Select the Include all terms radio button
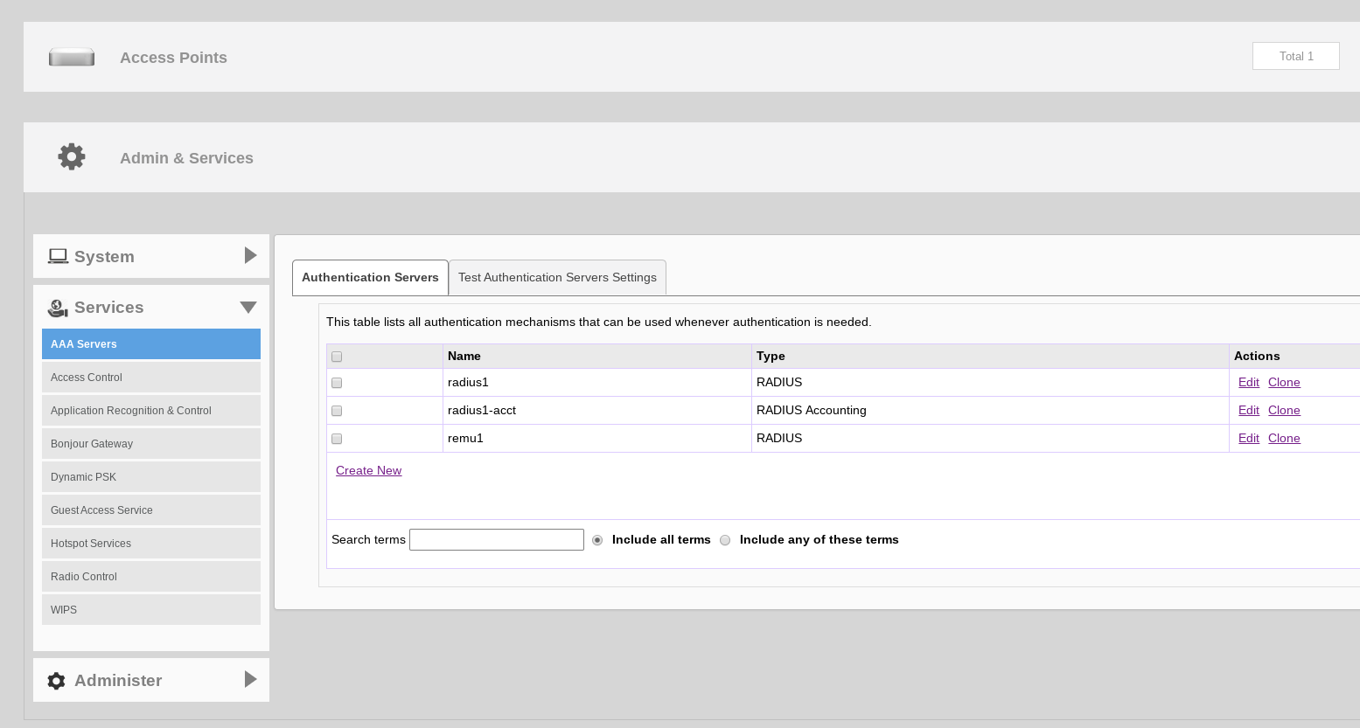This screenshot has width=1360, height=728. (597, 539)
